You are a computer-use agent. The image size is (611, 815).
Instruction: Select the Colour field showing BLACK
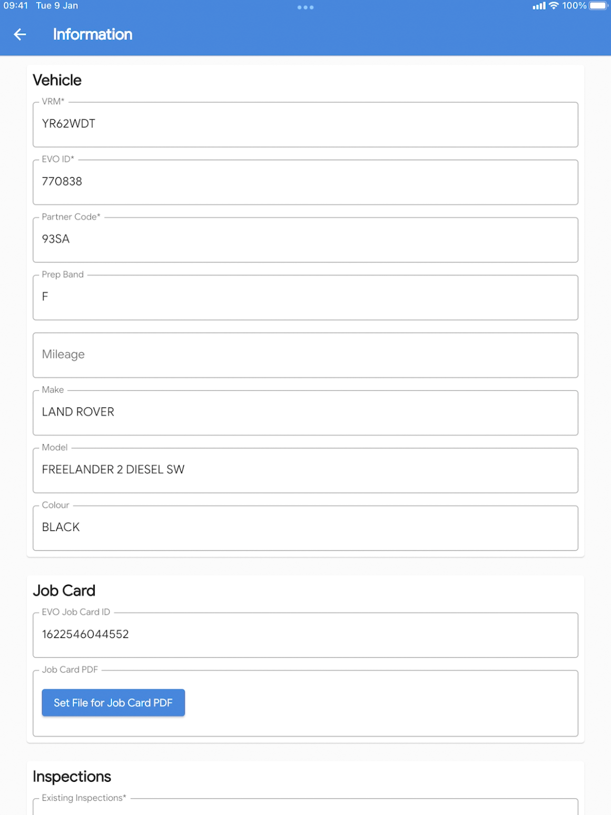(x=305, y=528)
